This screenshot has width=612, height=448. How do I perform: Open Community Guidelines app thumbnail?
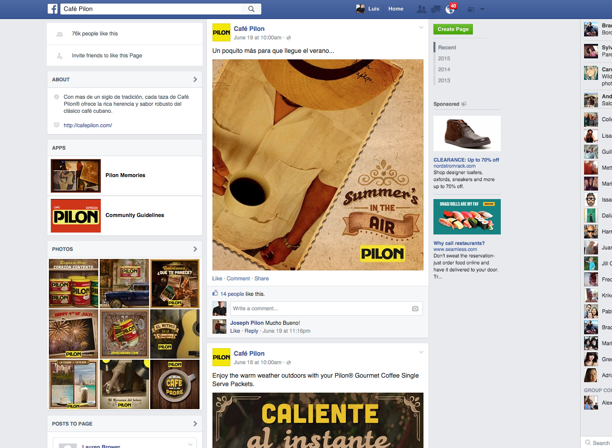coord(76,216)
